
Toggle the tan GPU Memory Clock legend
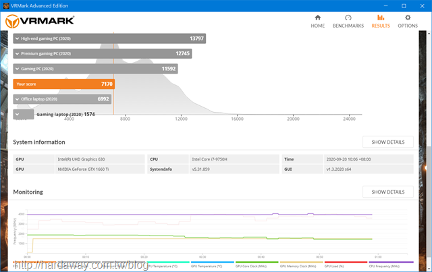click(x=302, y=265)
